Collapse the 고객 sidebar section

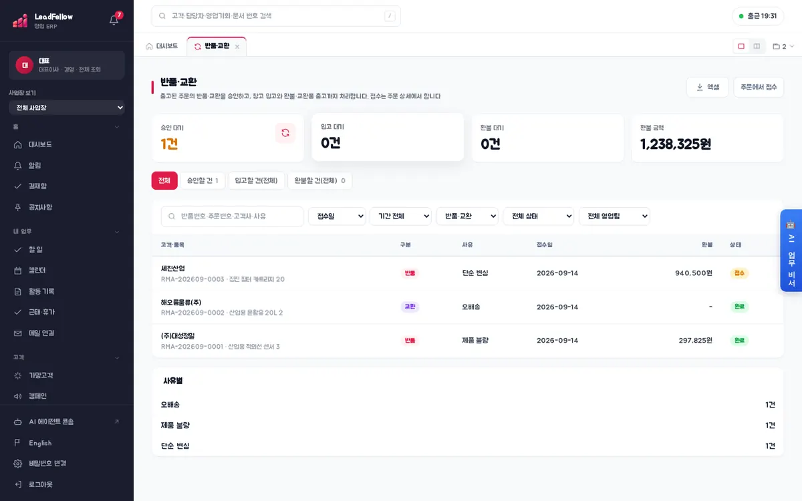coord(67,357)
